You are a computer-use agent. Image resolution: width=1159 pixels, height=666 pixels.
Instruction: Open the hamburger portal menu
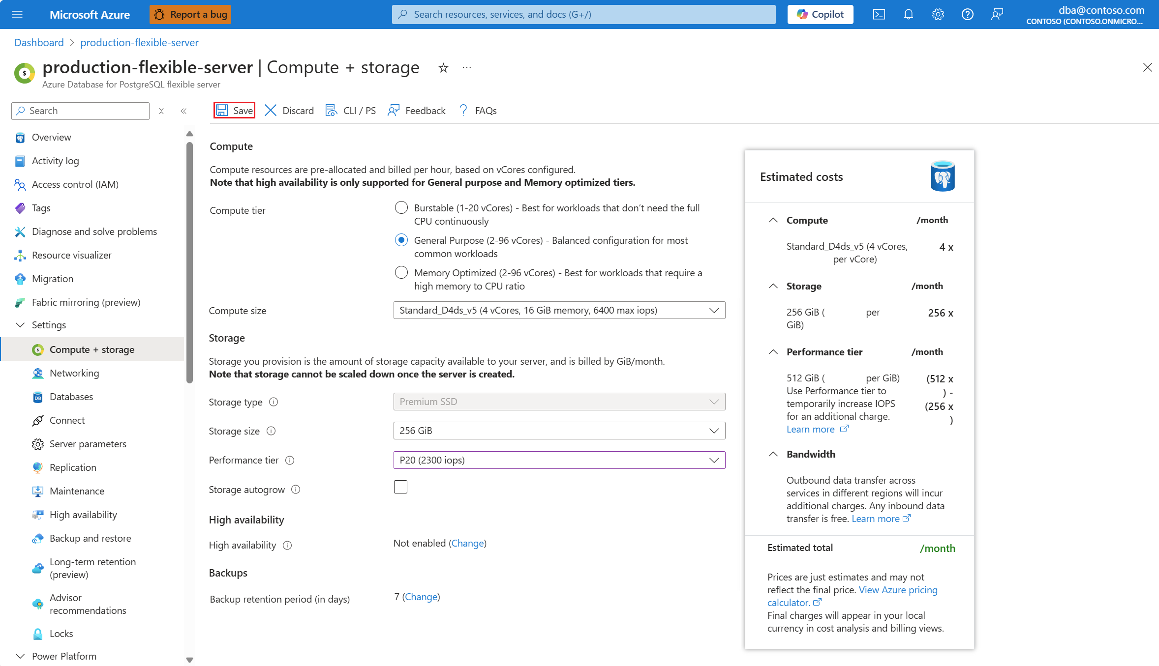[x=17, y=14]
